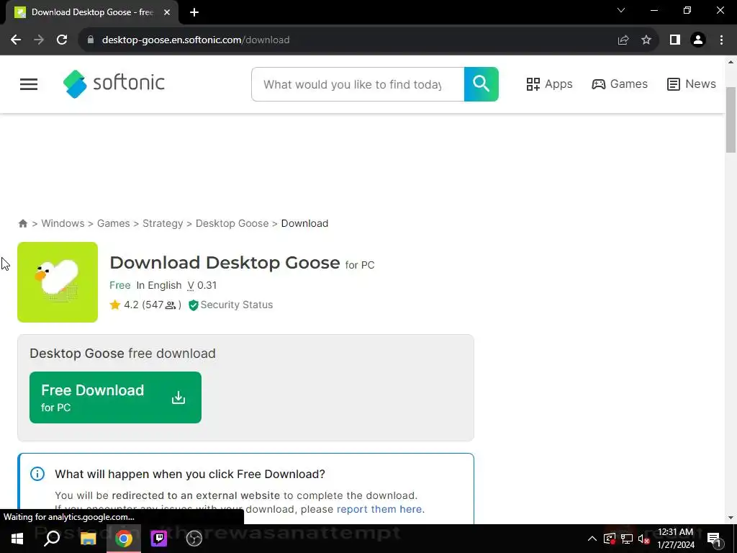Open Windows breadcrumb link
The image size is (737, 553).
pyautogui.click(x=63, y=223)
